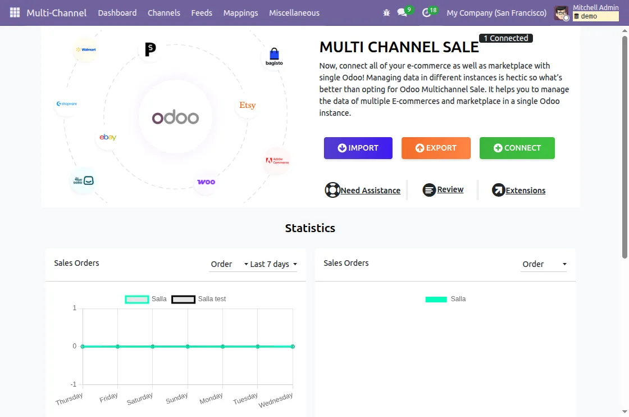Open the activities clock icon showing 18
Image resolution: width=629 pixels, height=417 pixels.
pyautogui.click(x=426, y=12)
